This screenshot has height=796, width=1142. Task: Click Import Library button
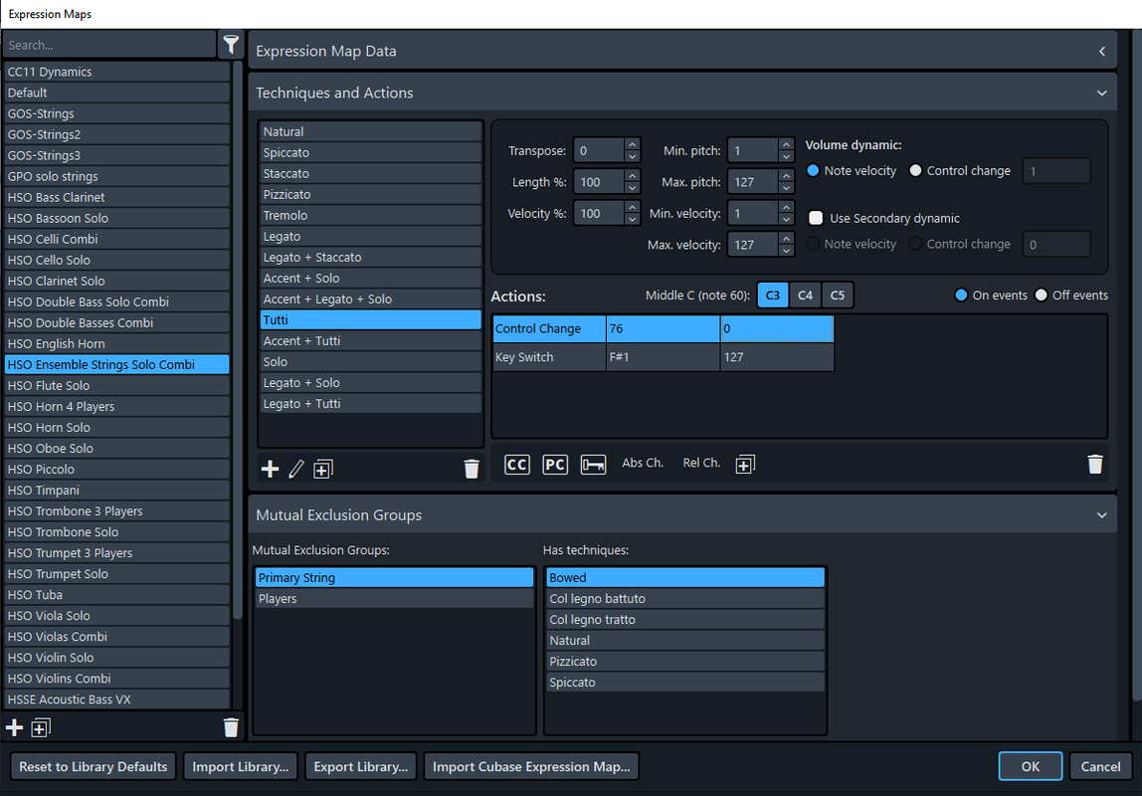pos(241,766)
